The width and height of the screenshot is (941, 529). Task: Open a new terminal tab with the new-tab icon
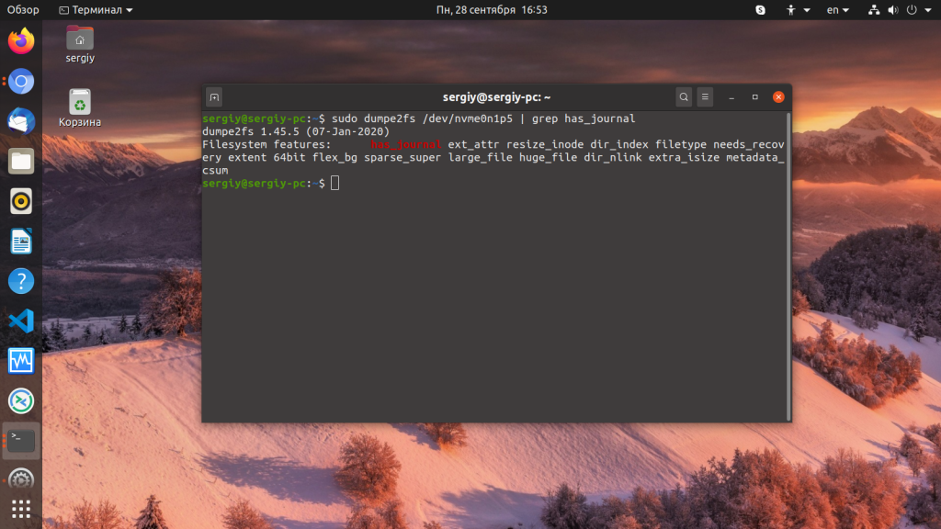coord(213,97)
